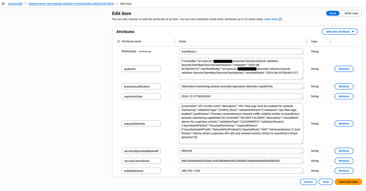Edit the auditInfo attribute name field
This screenshot has height=191, width=366.
[141, 69]
